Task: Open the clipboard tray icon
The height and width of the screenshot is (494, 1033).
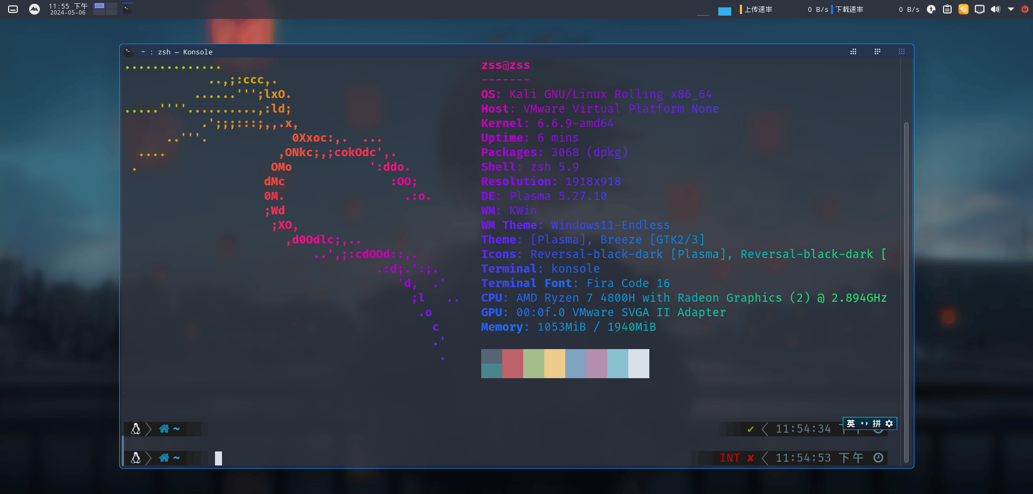Action: [x=947, y=9]
